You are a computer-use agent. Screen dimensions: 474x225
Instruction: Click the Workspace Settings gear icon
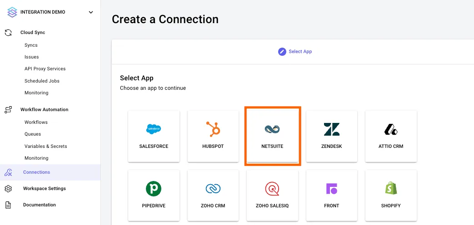[x=8, y=189]
